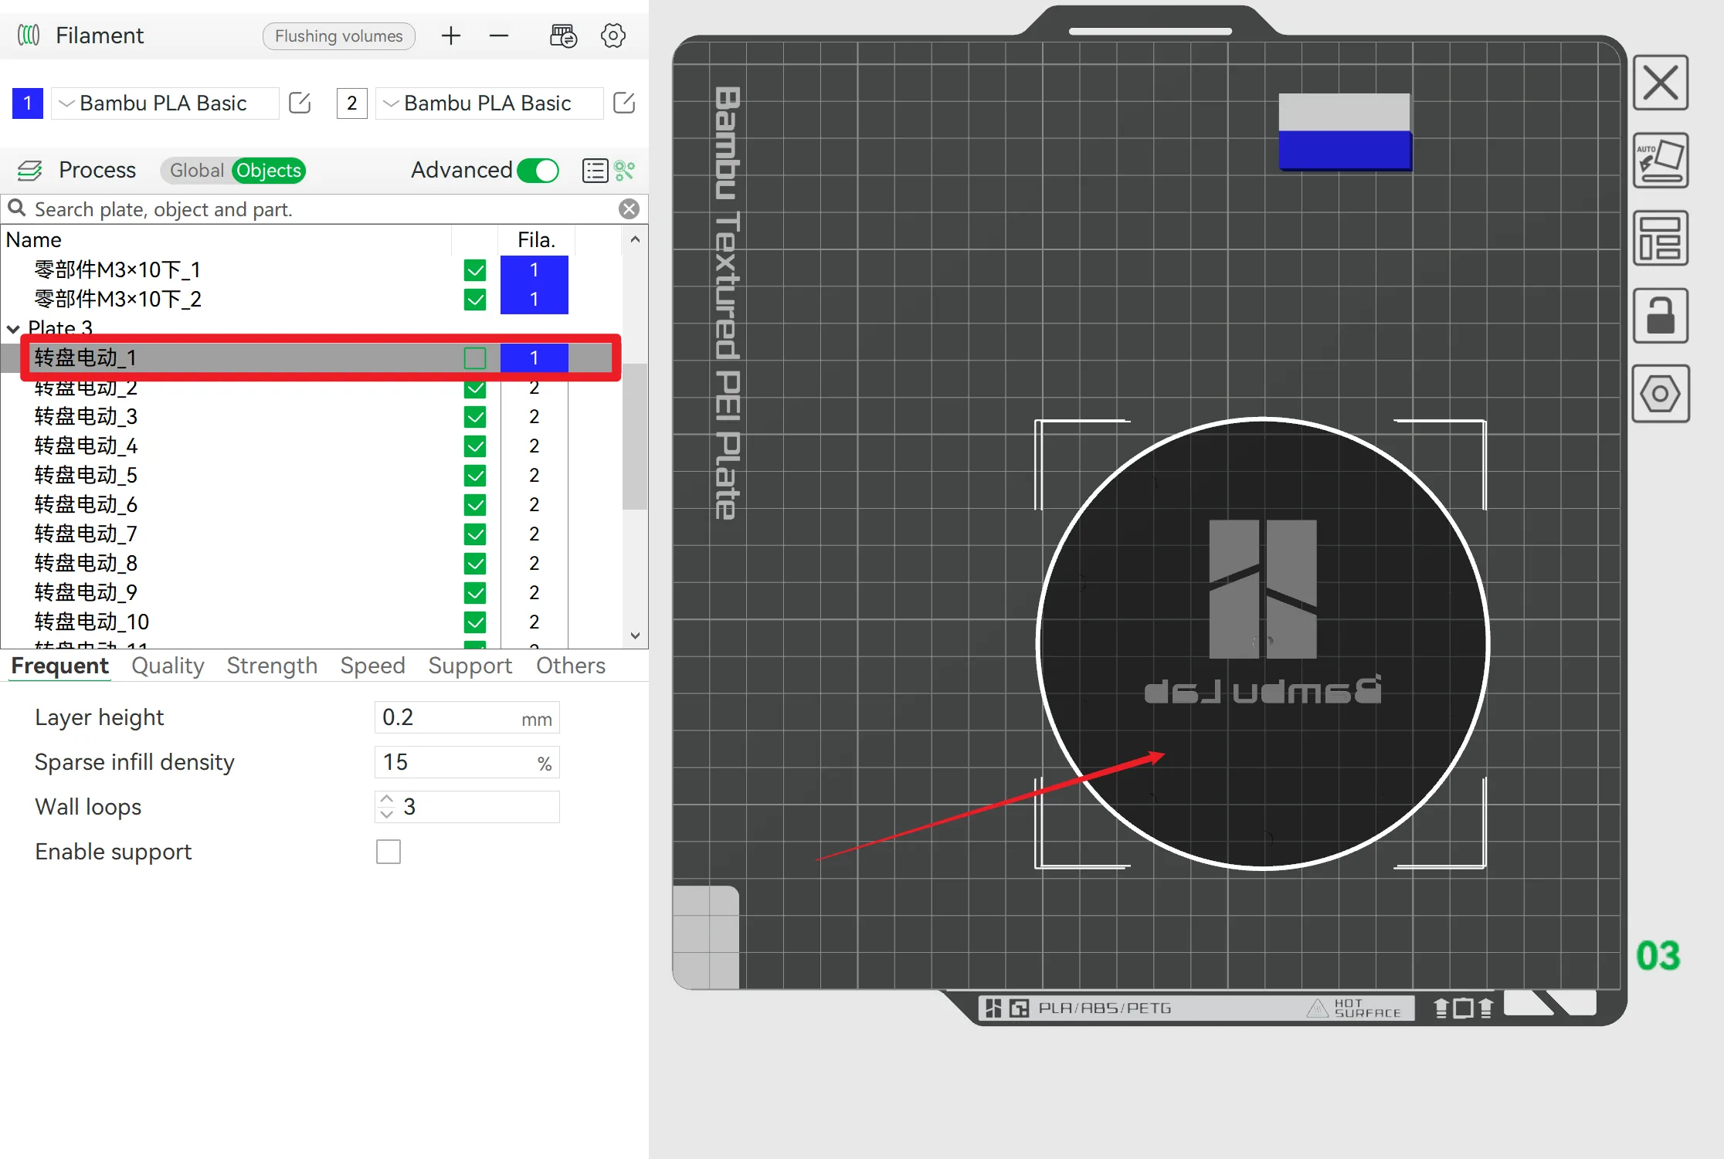The height and width of the screenshot is (1159, 1724).
Task: Change filament cell for 转盘电动_6
Action: (534, 505)
